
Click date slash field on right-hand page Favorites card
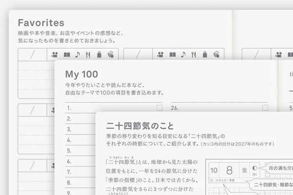tap(256, 55)
